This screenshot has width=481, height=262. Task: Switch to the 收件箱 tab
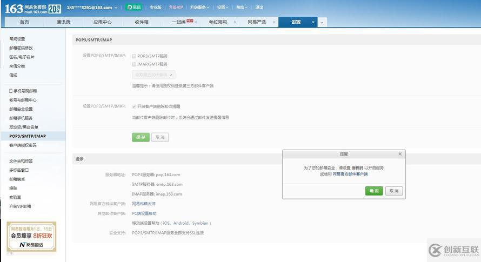[x=142, y=22]
